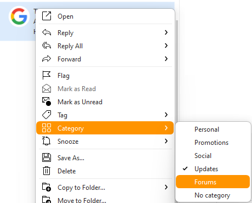252x203 pixels.
Task: Expand the Copy to Folder submenu arrow
Action: click(x=166, y=187)
